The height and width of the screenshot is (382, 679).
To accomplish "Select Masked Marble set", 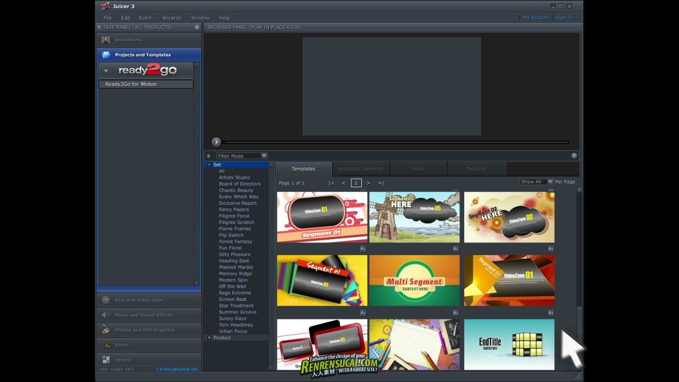I will 236,267.
